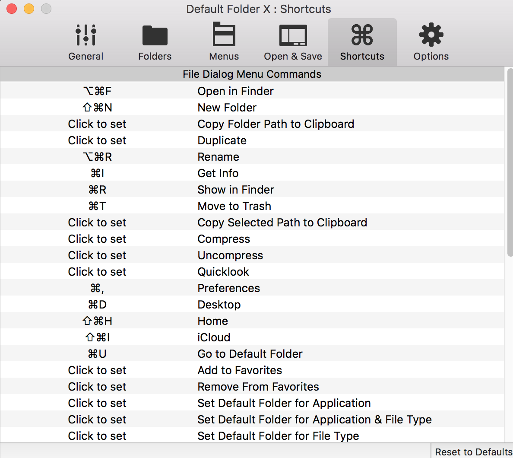Select the Compress command label
Image resolution: width=513 pixels, height=458 pixels.
coord(223,239)
